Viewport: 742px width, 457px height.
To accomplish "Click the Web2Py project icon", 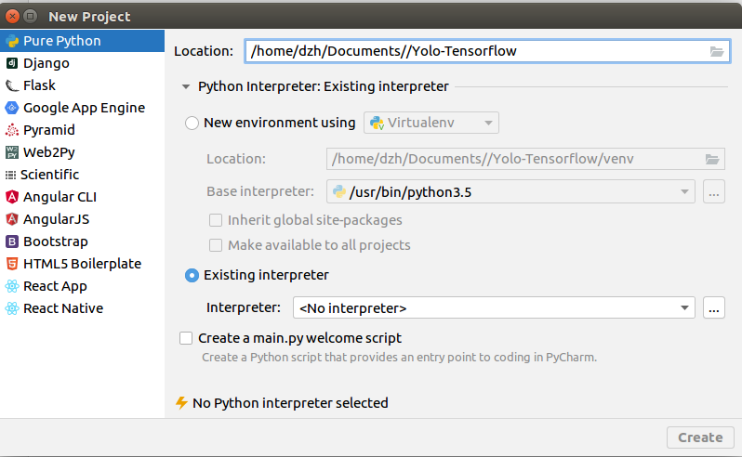I will tap(11, 152).
